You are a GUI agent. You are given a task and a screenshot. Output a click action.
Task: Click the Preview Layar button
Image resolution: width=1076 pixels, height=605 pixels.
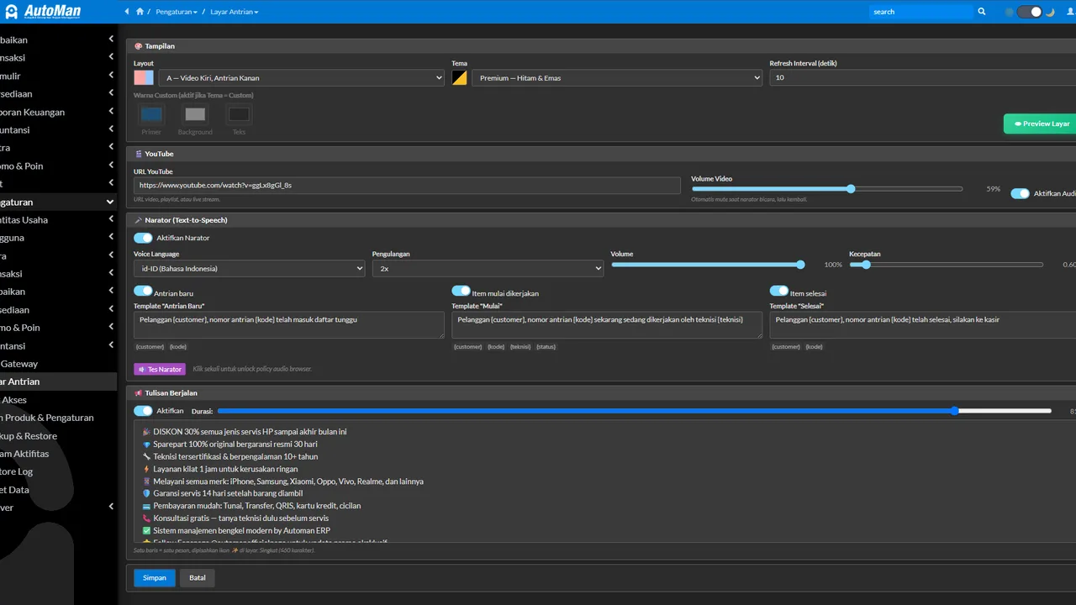coord(1042,124)
